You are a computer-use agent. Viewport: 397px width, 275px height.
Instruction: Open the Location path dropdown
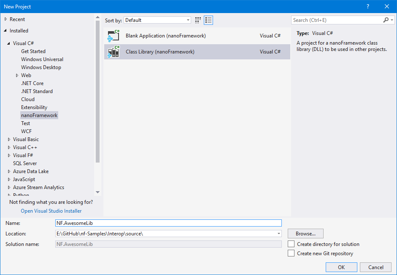(278, 234)
